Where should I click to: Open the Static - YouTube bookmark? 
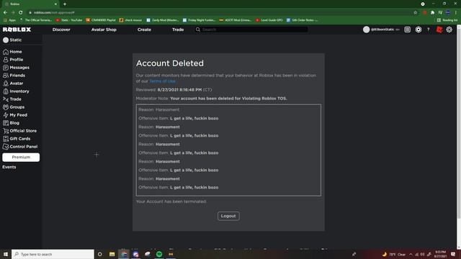coord(69,20)
